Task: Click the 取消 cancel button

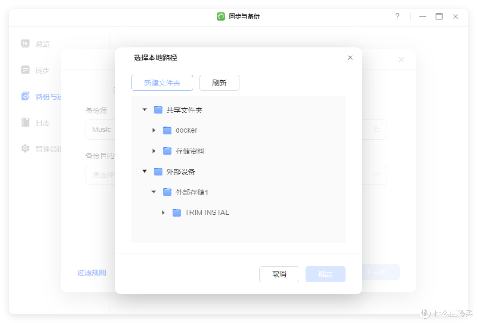Action: click(x=279, y=274)
